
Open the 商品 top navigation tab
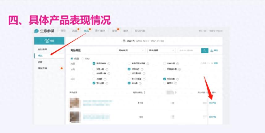(x=86, y=31)
